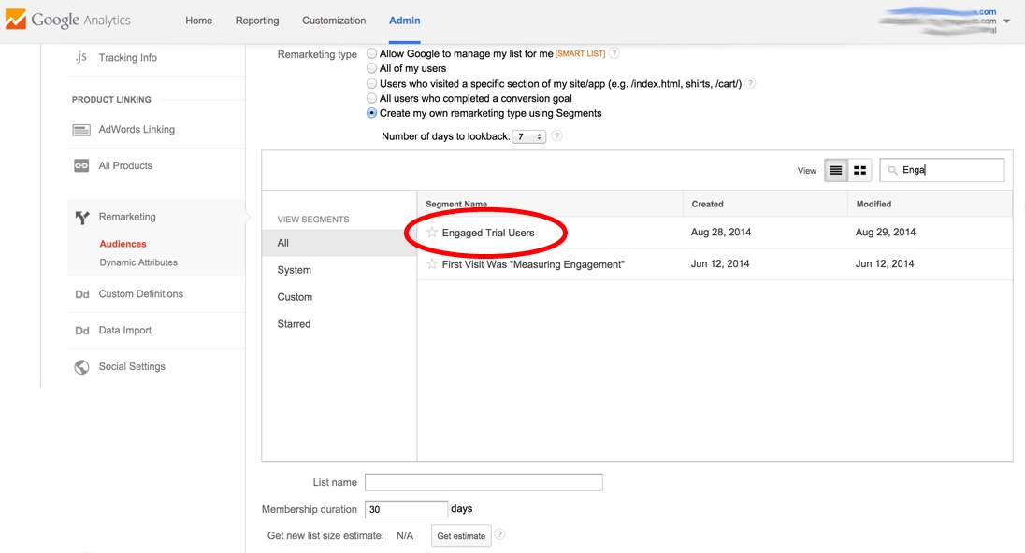This screenshot has height=553, width=1025.
Task: Click the Remarketing fork icon
Action: coord(81,218)
